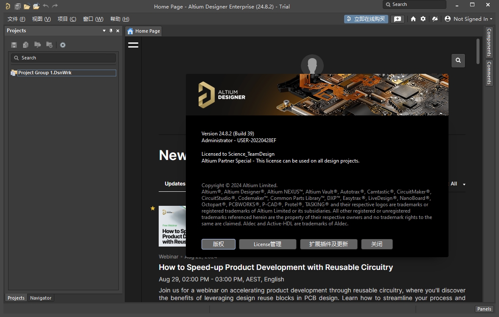Click the Open Project icon in title bar
Viewport: 499px width, 317px height.
[x=36, y=6]
